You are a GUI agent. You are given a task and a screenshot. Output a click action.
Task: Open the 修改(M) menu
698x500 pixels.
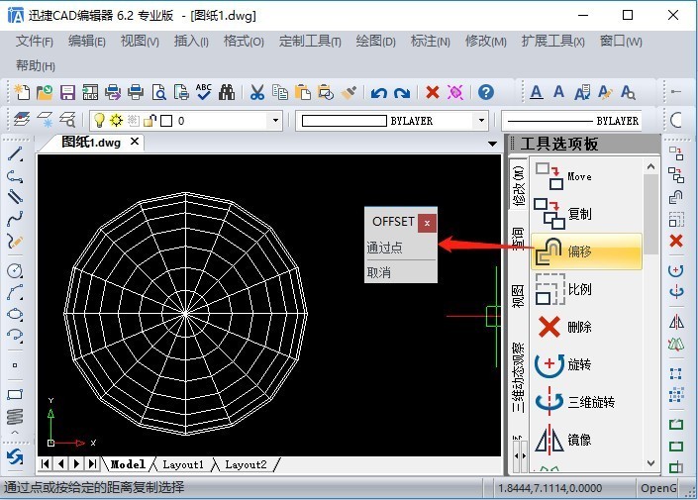pyautogui.click(x=486, y=42)
